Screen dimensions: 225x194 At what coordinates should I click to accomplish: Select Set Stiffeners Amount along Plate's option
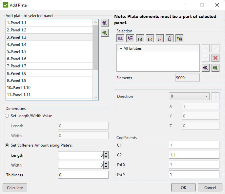pos(7,146)
